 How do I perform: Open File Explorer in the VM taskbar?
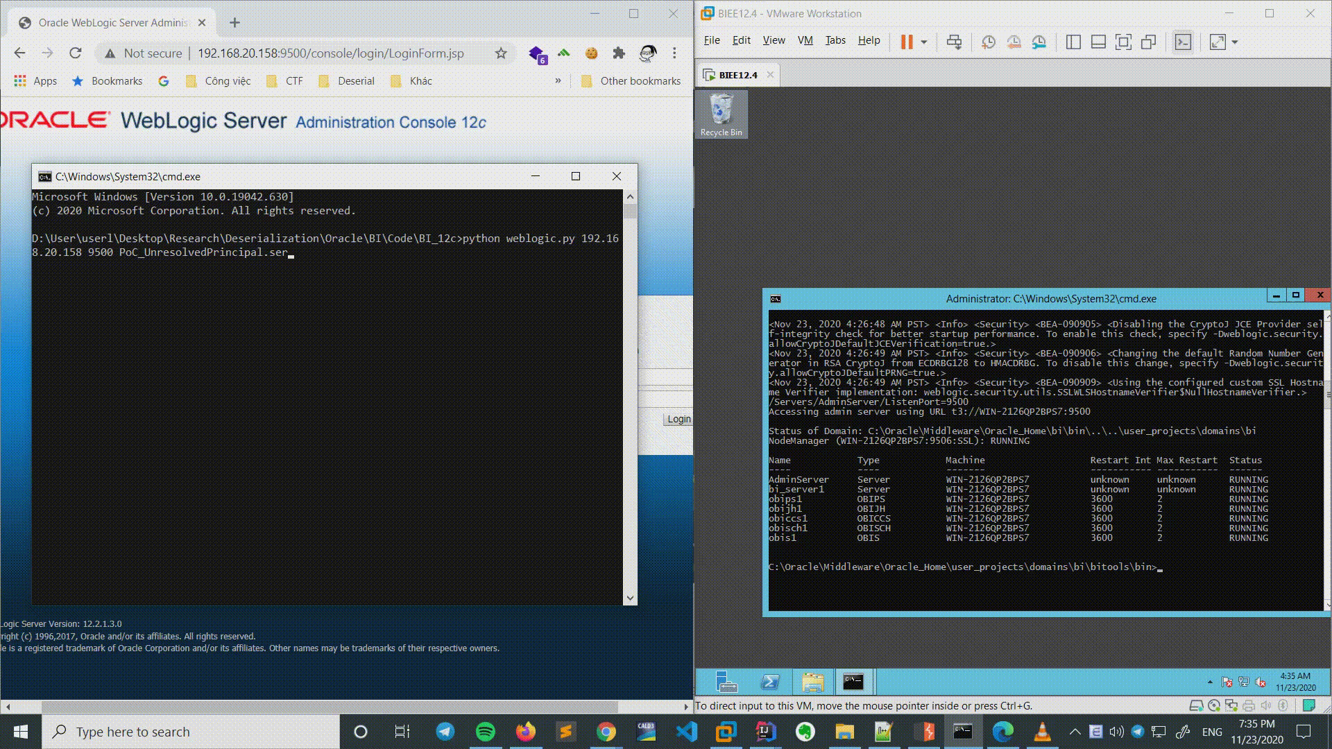coord(812,682)
